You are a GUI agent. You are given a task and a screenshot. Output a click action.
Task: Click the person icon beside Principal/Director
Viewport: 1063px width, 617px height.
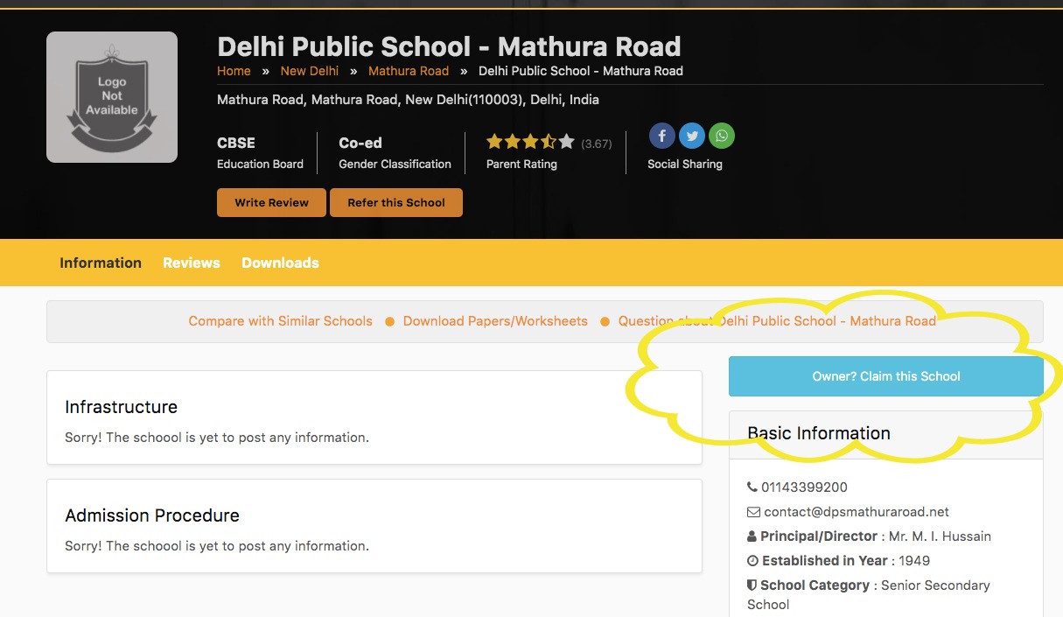(x=752, y=536)
